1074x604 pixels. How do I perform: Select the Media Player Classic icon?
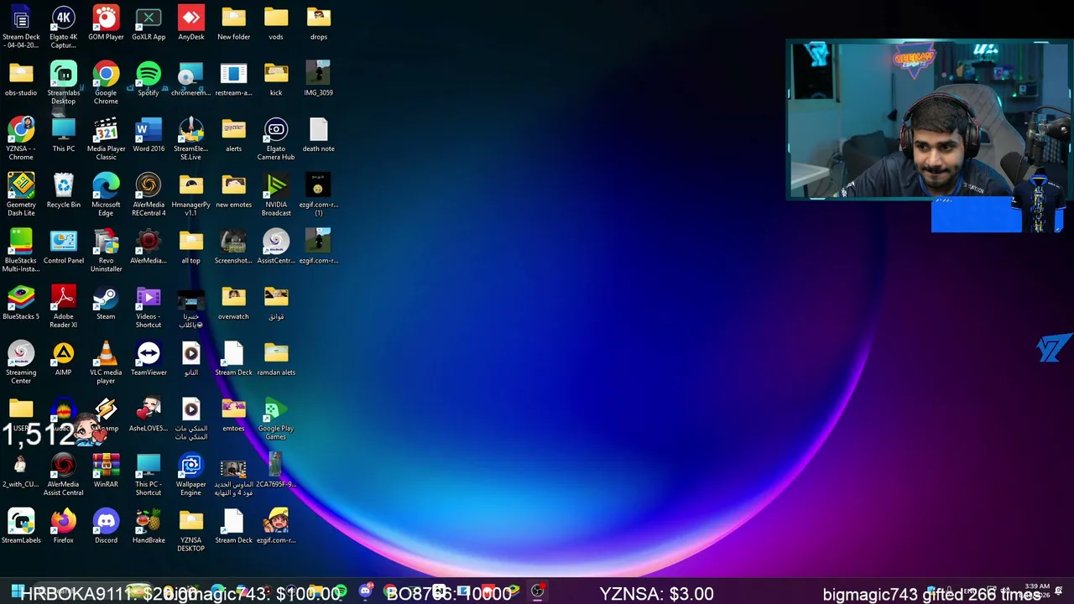point(106,139)
